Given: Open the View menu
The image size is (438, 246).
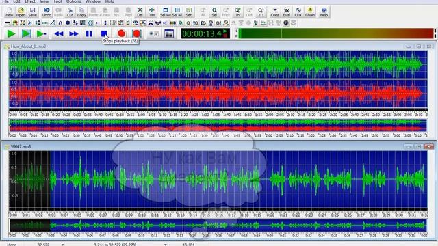Looking at the screenshot, I should point(44,1).
